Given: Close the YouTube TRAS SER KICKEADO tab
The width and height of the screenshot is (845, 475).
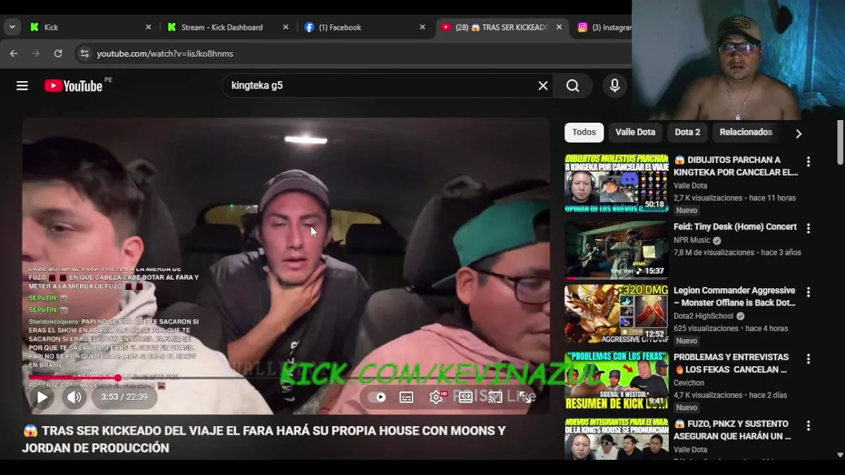Looking at the screenshot, I should (x=558, y=27).
